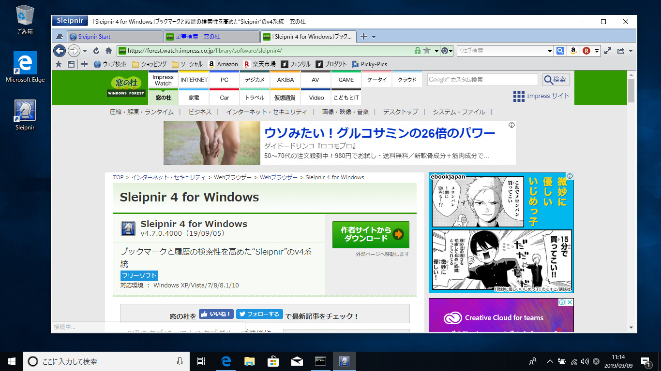
Task: Open a new tab with plus button
Action: click(x=364, y=36)
